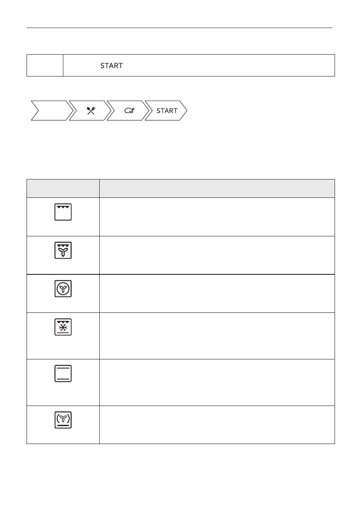This screenshot has height=509, width=359.
Task: Click the blank first chevron step
Action: (49, 111)
